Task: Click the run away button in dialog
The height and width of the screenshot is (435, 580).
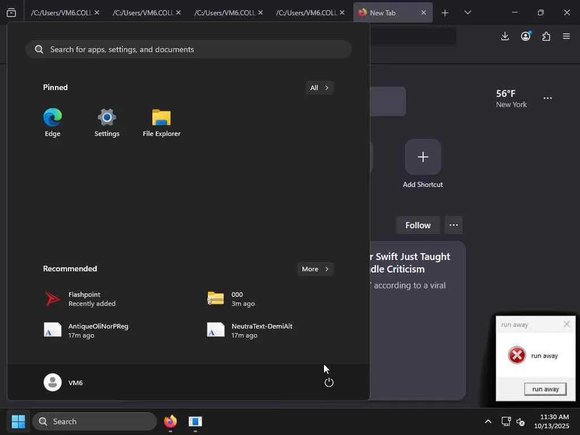Action: [x=545, y=389]
